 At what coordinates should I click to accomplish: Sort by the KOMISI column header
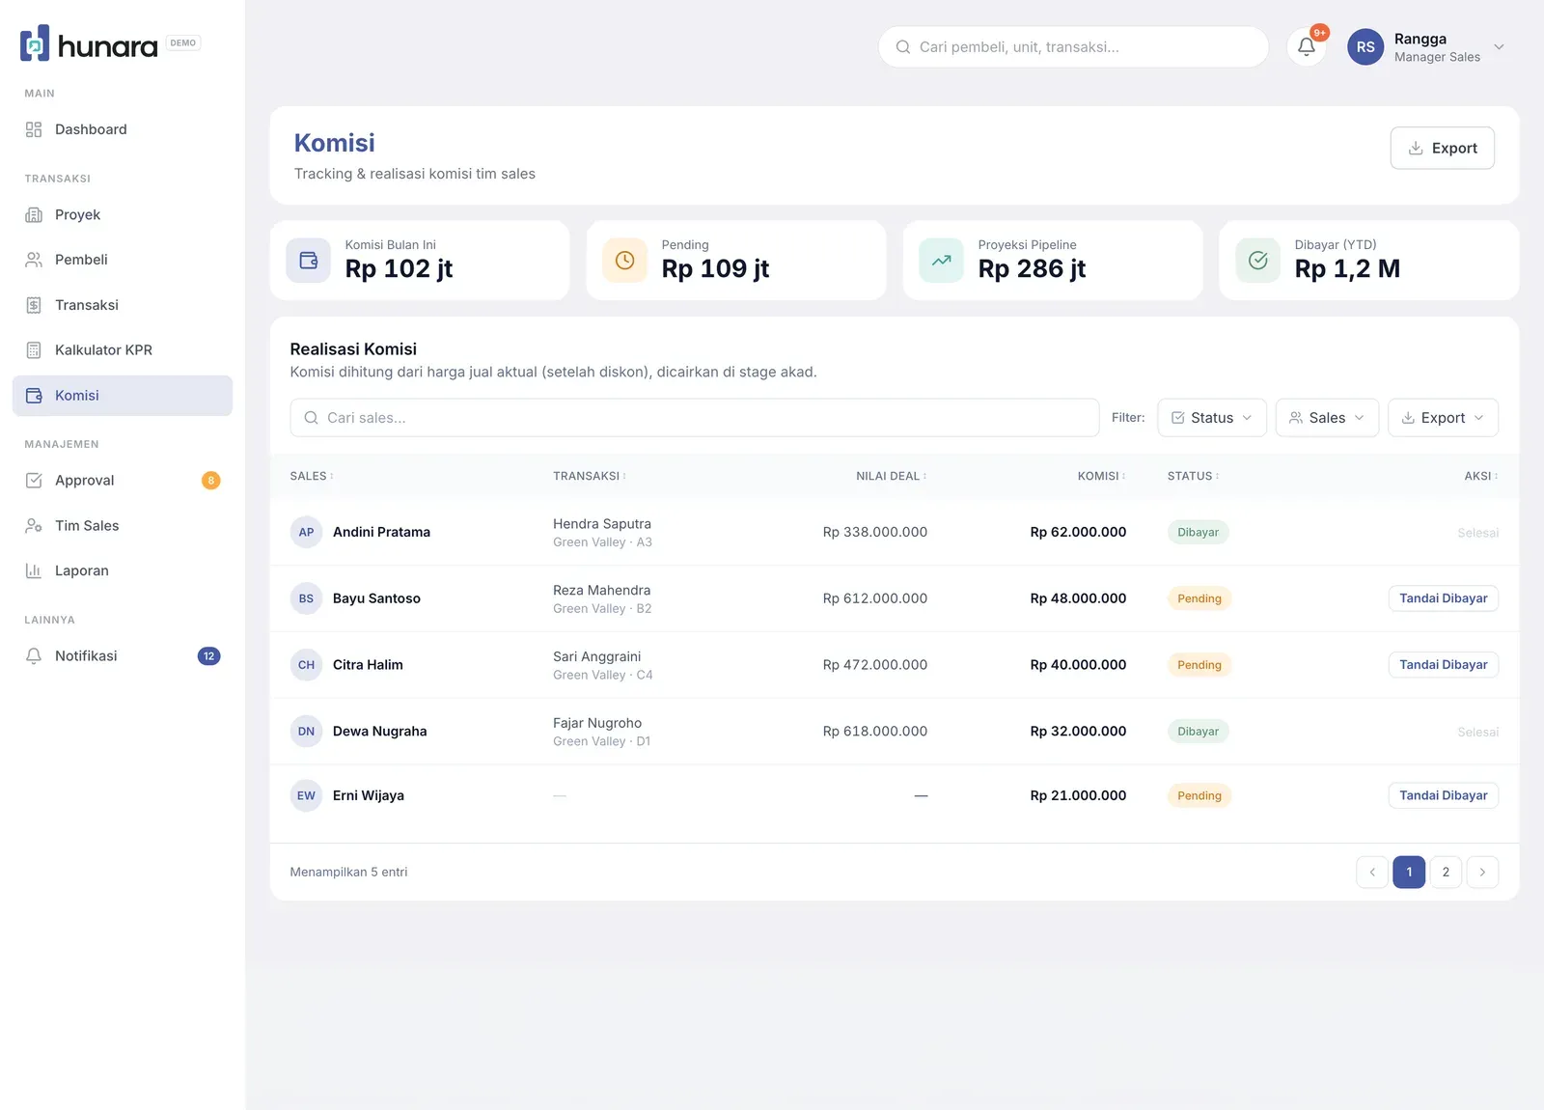pos(1102,476)
